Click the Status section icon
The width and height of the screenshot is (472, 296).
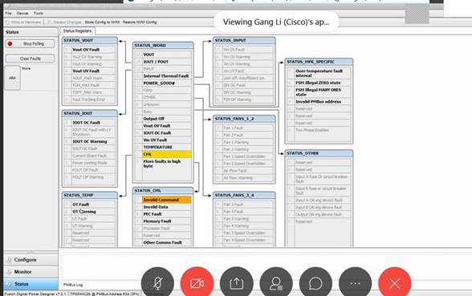pyautogui.click(x=9, y=284)
